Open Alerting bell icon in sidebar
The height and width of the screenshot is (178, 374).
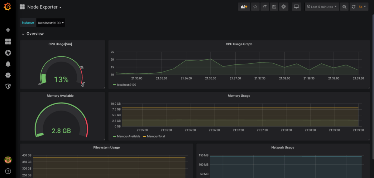[8, 64]
